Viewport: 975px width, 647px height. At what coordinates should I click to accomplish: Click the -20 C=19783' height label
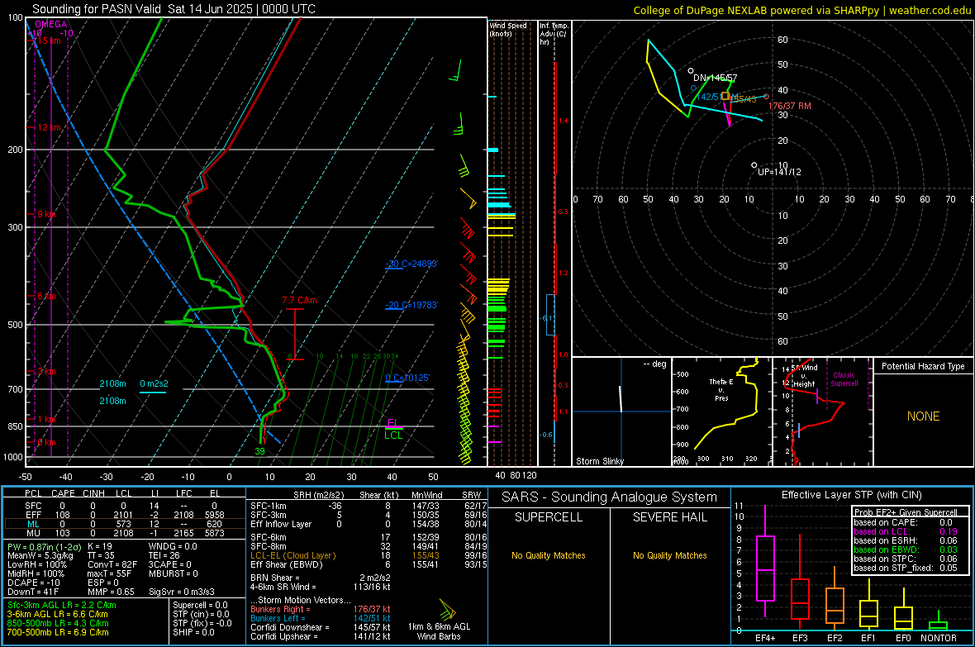pyautogui.click(x=411, y=306)
